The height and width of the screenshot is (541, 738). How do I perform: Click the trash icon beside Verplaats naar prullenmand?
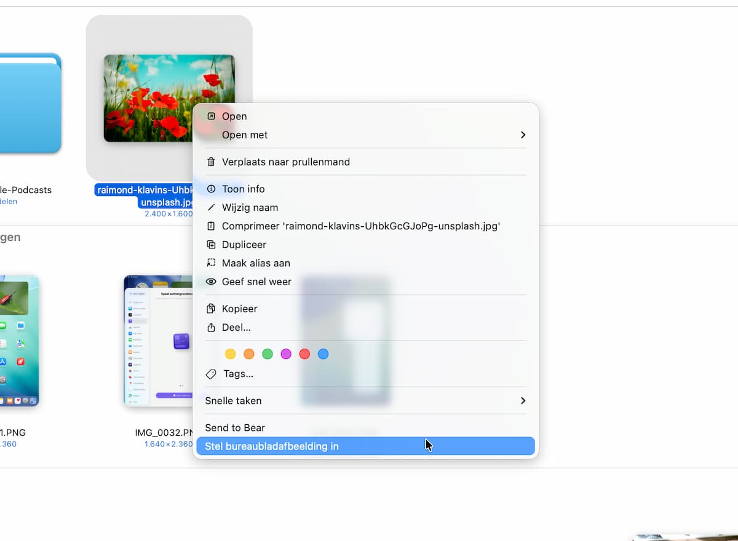[211, 162]
